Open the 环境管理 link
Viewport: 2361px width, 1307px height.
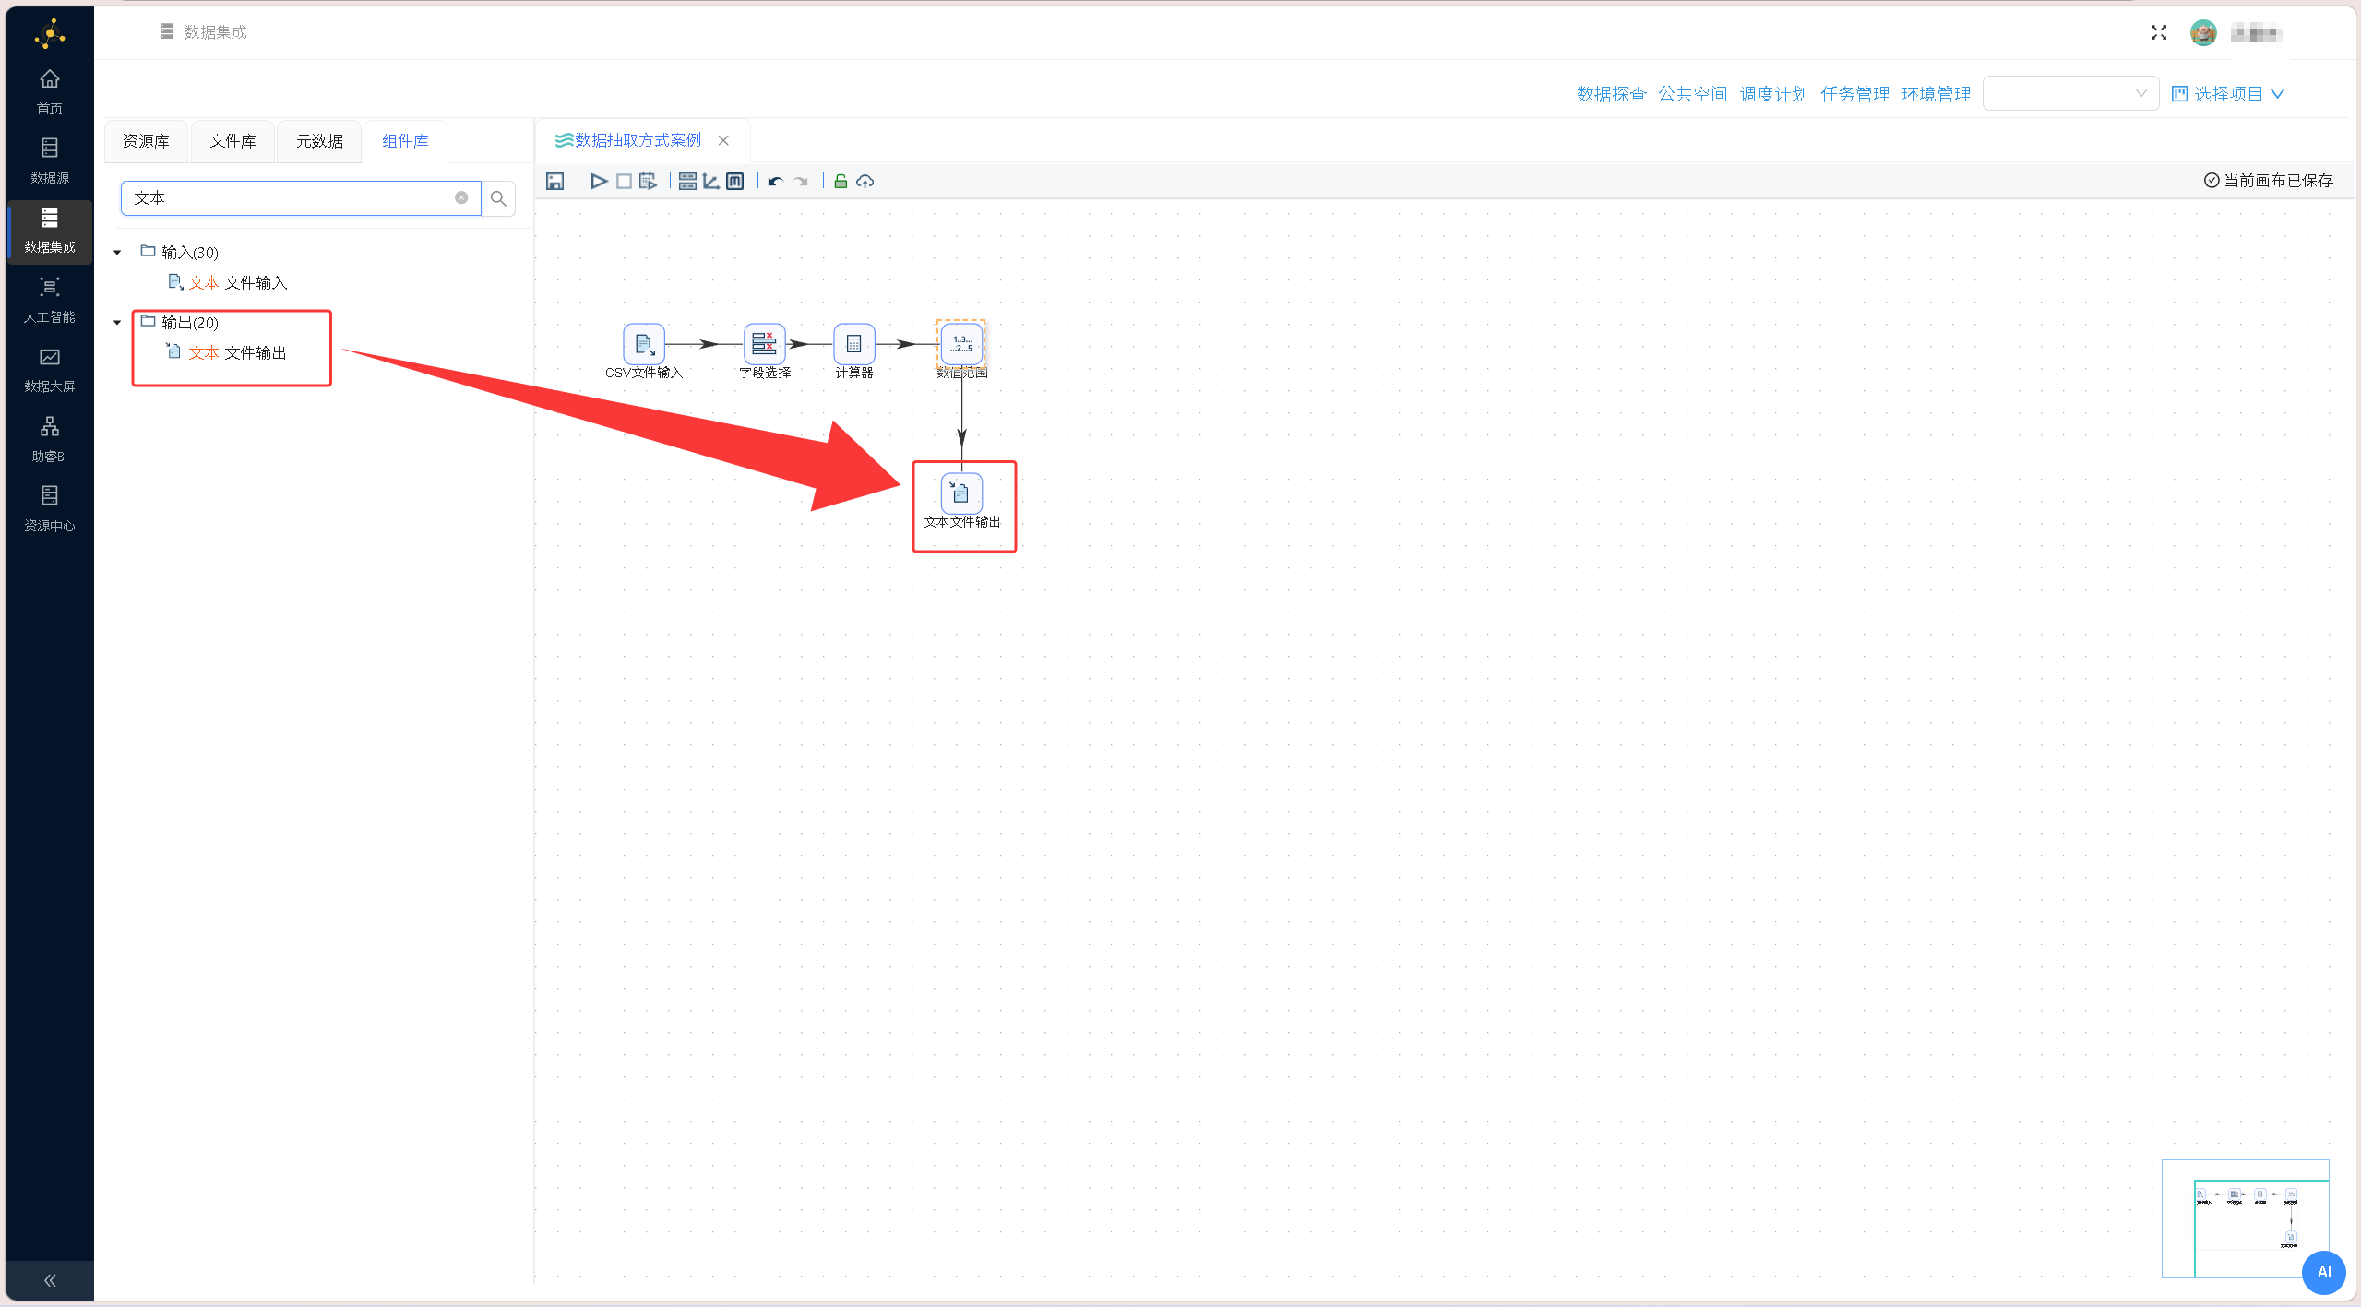pyautogui.click(x=1936, y=94)
